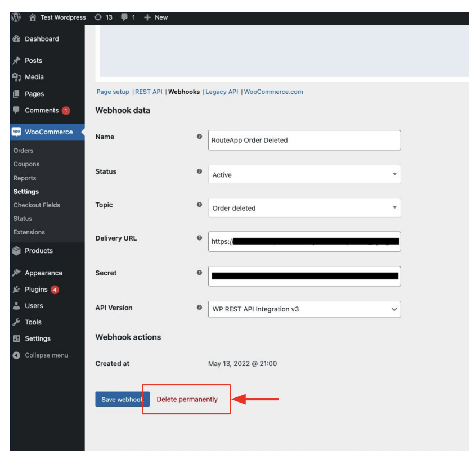The image size is (476, 461).
Task: Click the Secret field label
Action: point(106,273)
